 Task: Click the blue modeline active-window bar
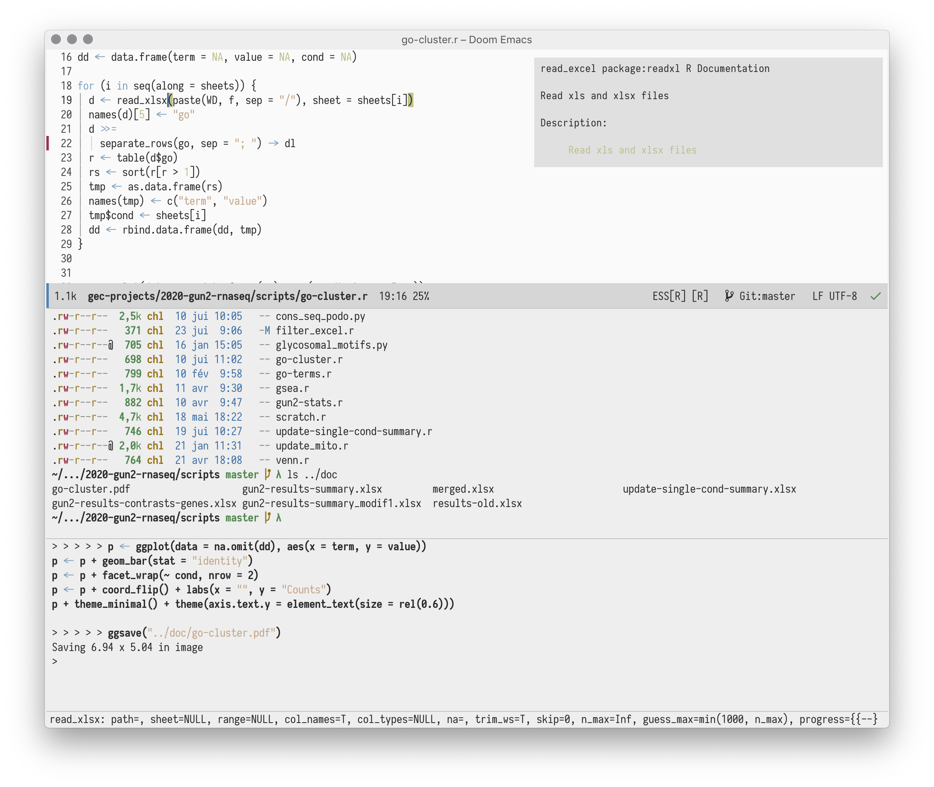(48, 296)
